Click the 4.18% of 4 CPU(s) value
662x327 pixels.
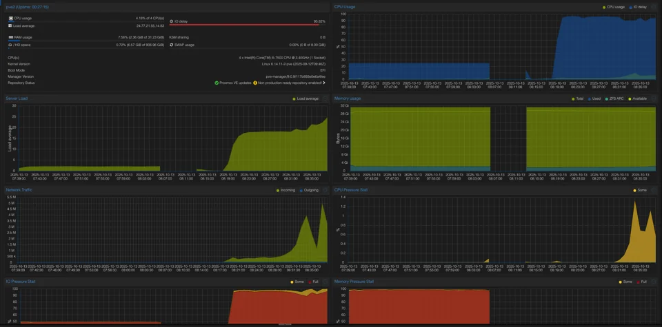point(150,19)
